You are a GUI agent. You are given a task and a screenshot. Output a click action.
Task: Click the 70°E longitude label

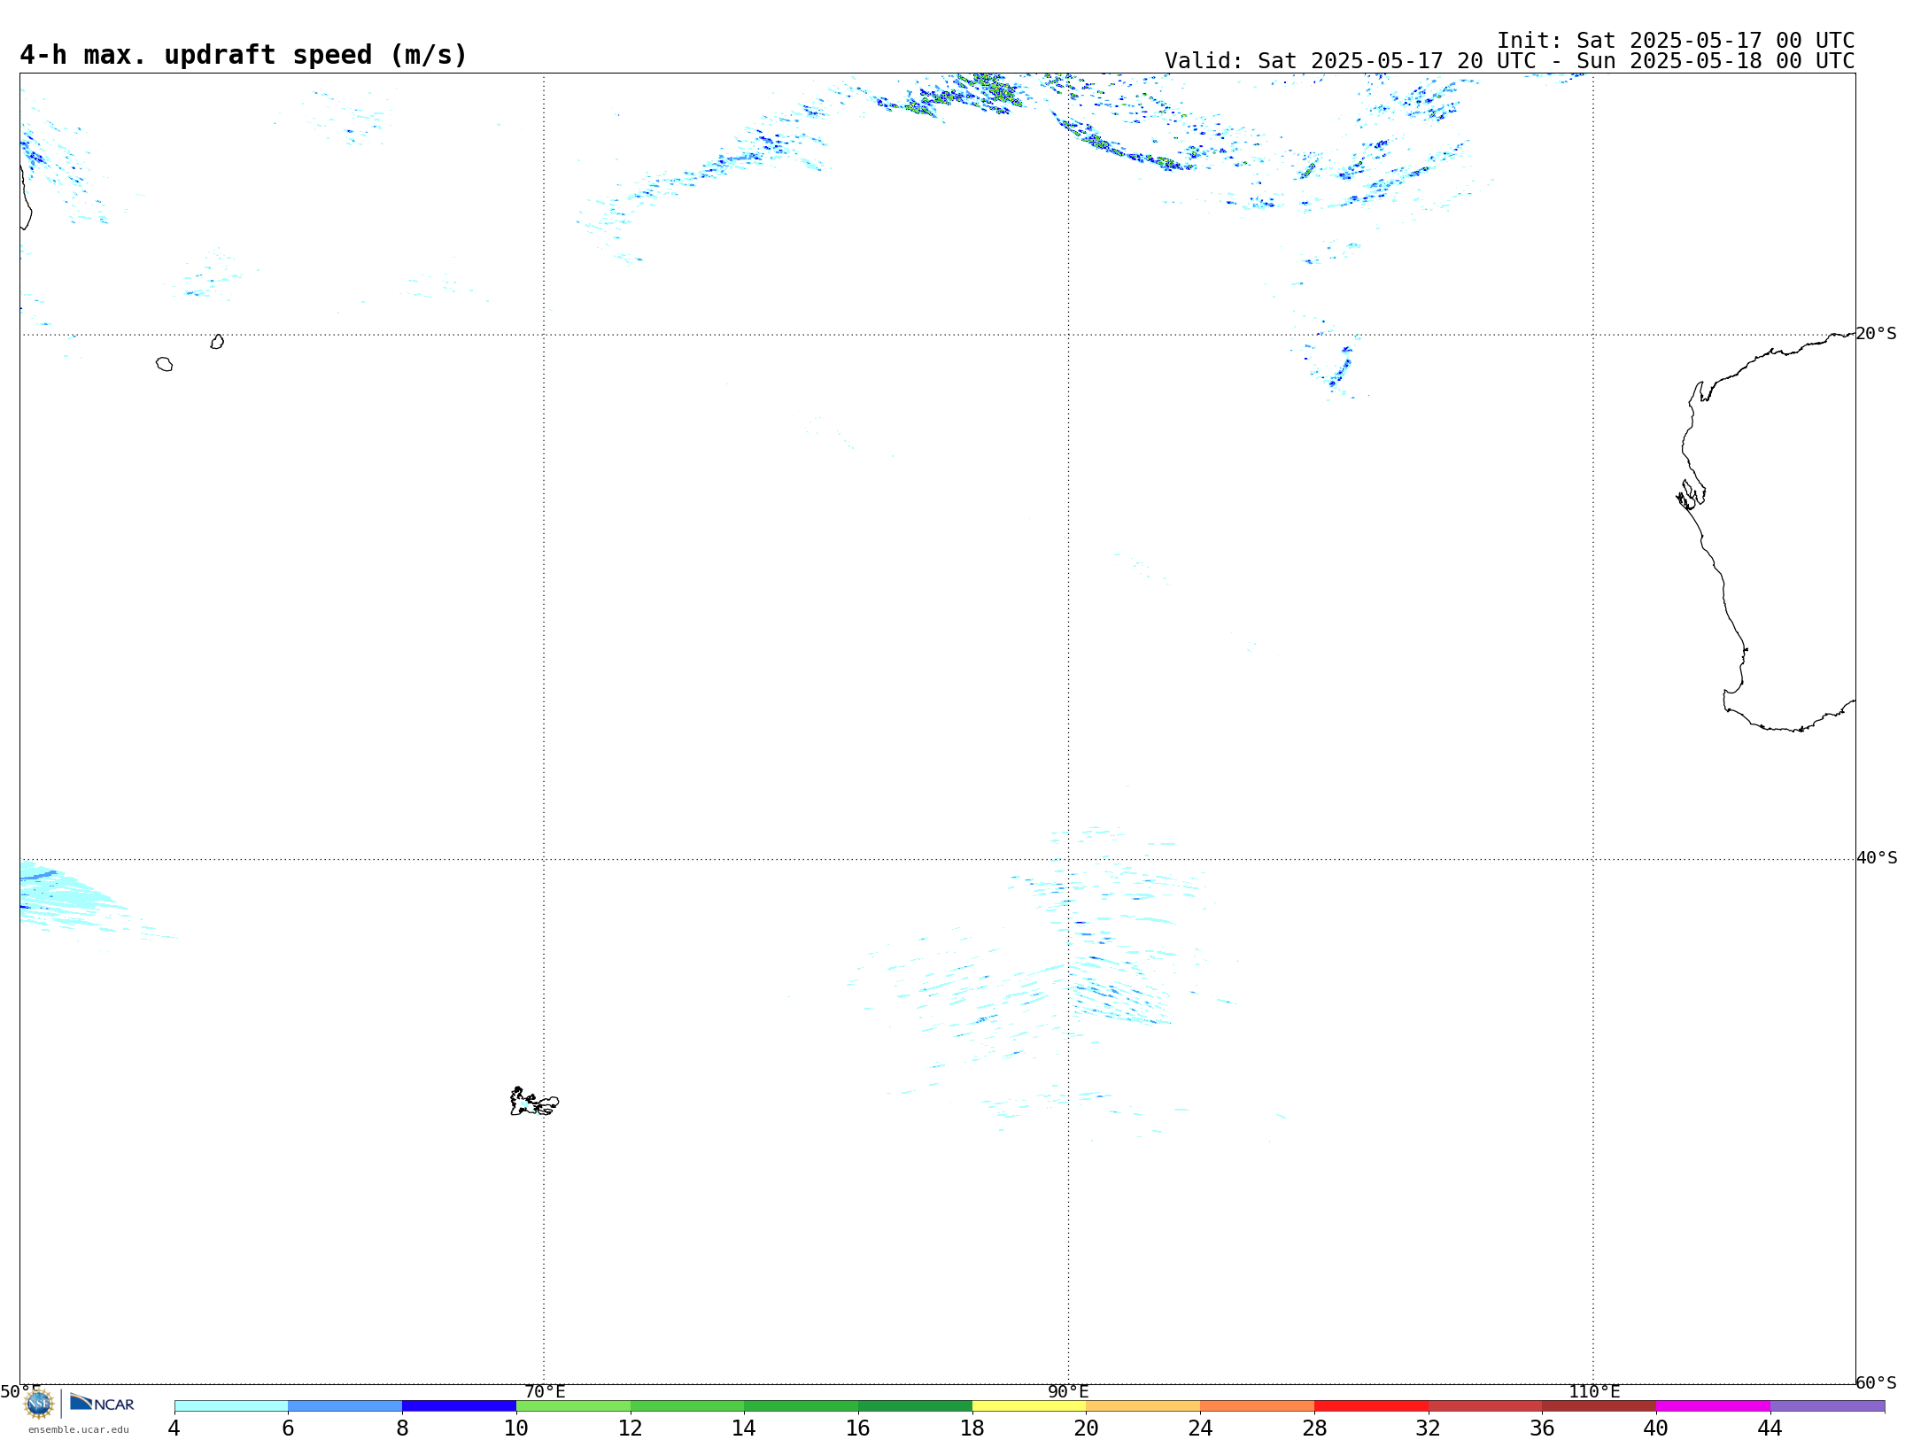545,1392
